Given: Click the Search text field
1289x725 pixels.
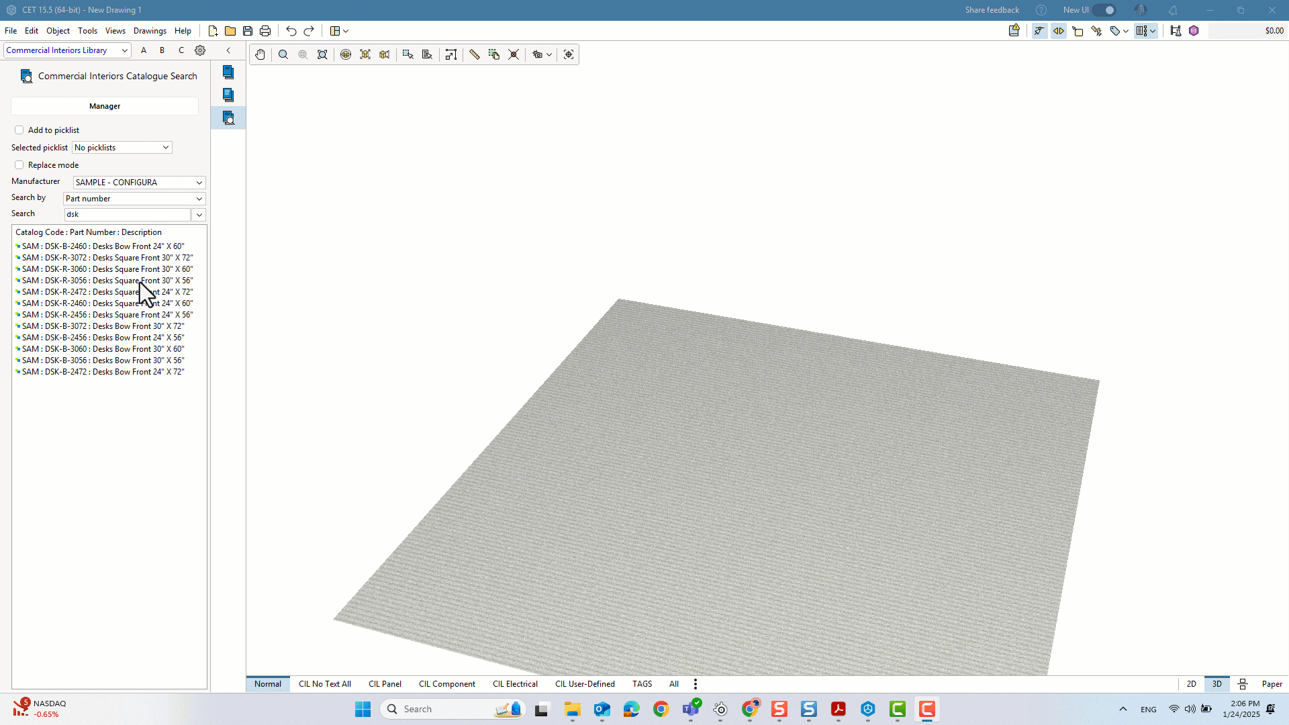Looking at the screenshot, I should (128, 215).
